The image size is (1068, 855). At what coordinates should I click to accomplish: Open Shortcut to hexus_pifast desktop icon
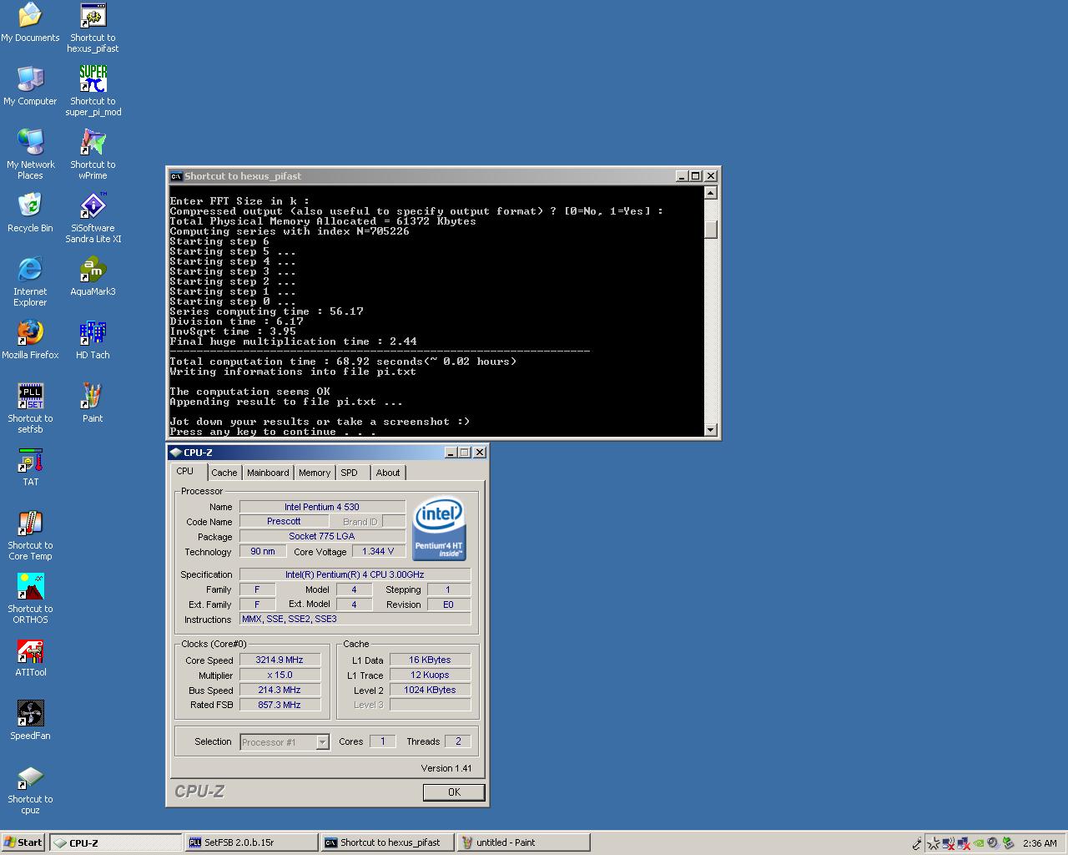93,28
